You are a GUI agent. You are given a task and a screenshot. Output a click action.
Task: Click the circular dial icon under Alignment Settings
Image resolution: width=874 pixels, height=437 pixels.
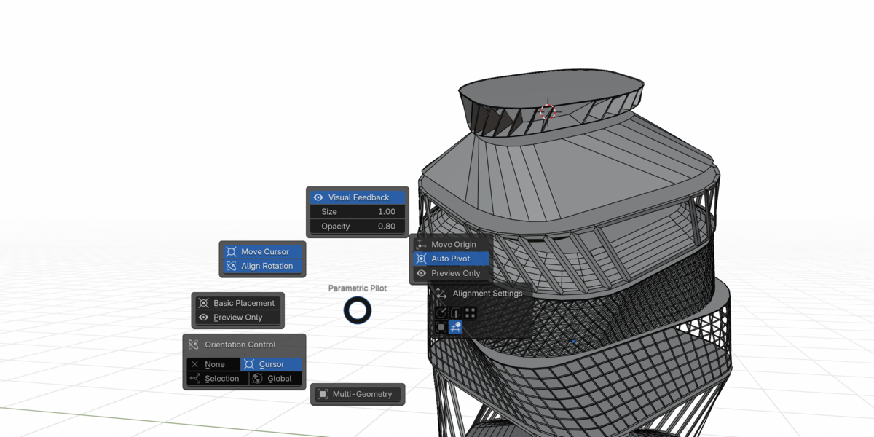tap(441, 313)
